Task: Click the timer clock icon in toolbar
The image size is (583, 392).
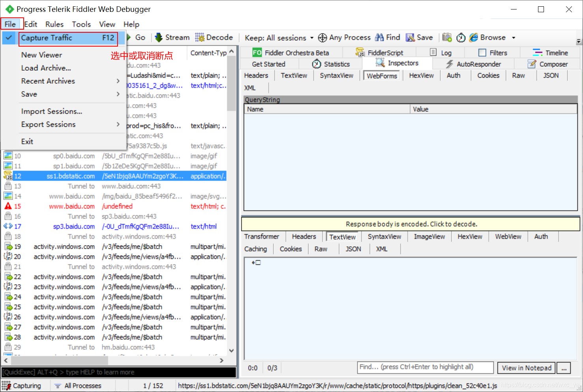Action: (461, 38)
